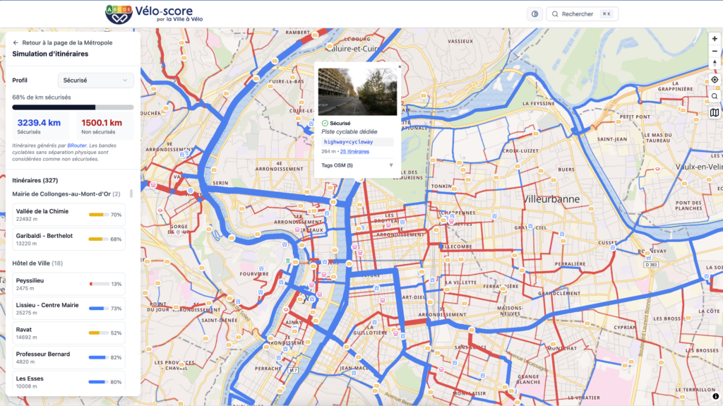Close the cycleway info popup

(x=399, y=66)
